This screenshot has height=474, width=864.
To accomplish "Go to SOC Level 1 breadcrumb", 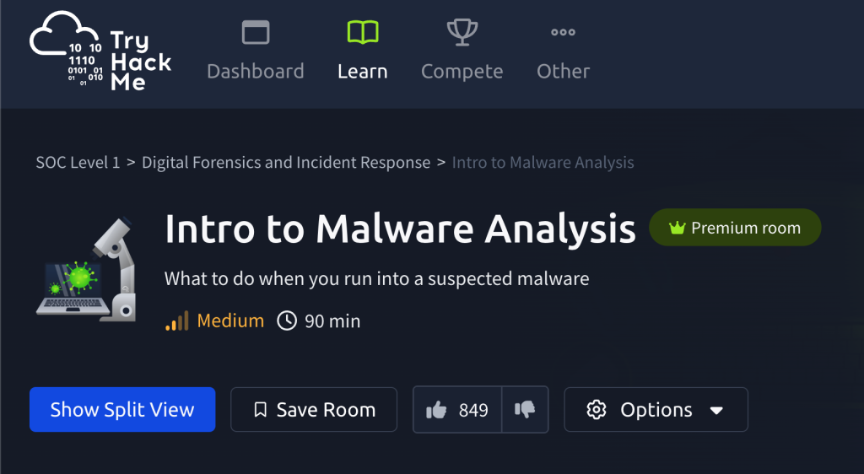I will tap(78, 163).
